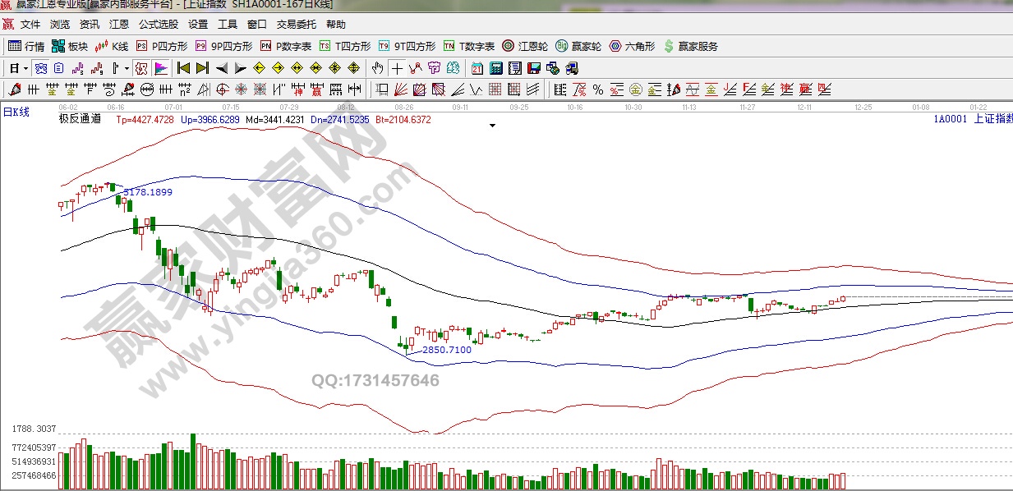1013x491 pixels.
Task: Open the 行情 market quotes view
Action: tap(26, 46)
